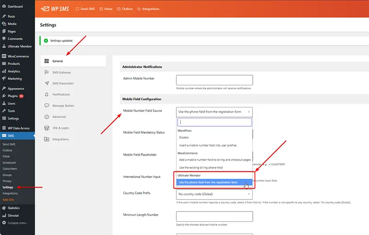Collapse the WordPress admin menu
369x235 pixels.
[17, 223]
